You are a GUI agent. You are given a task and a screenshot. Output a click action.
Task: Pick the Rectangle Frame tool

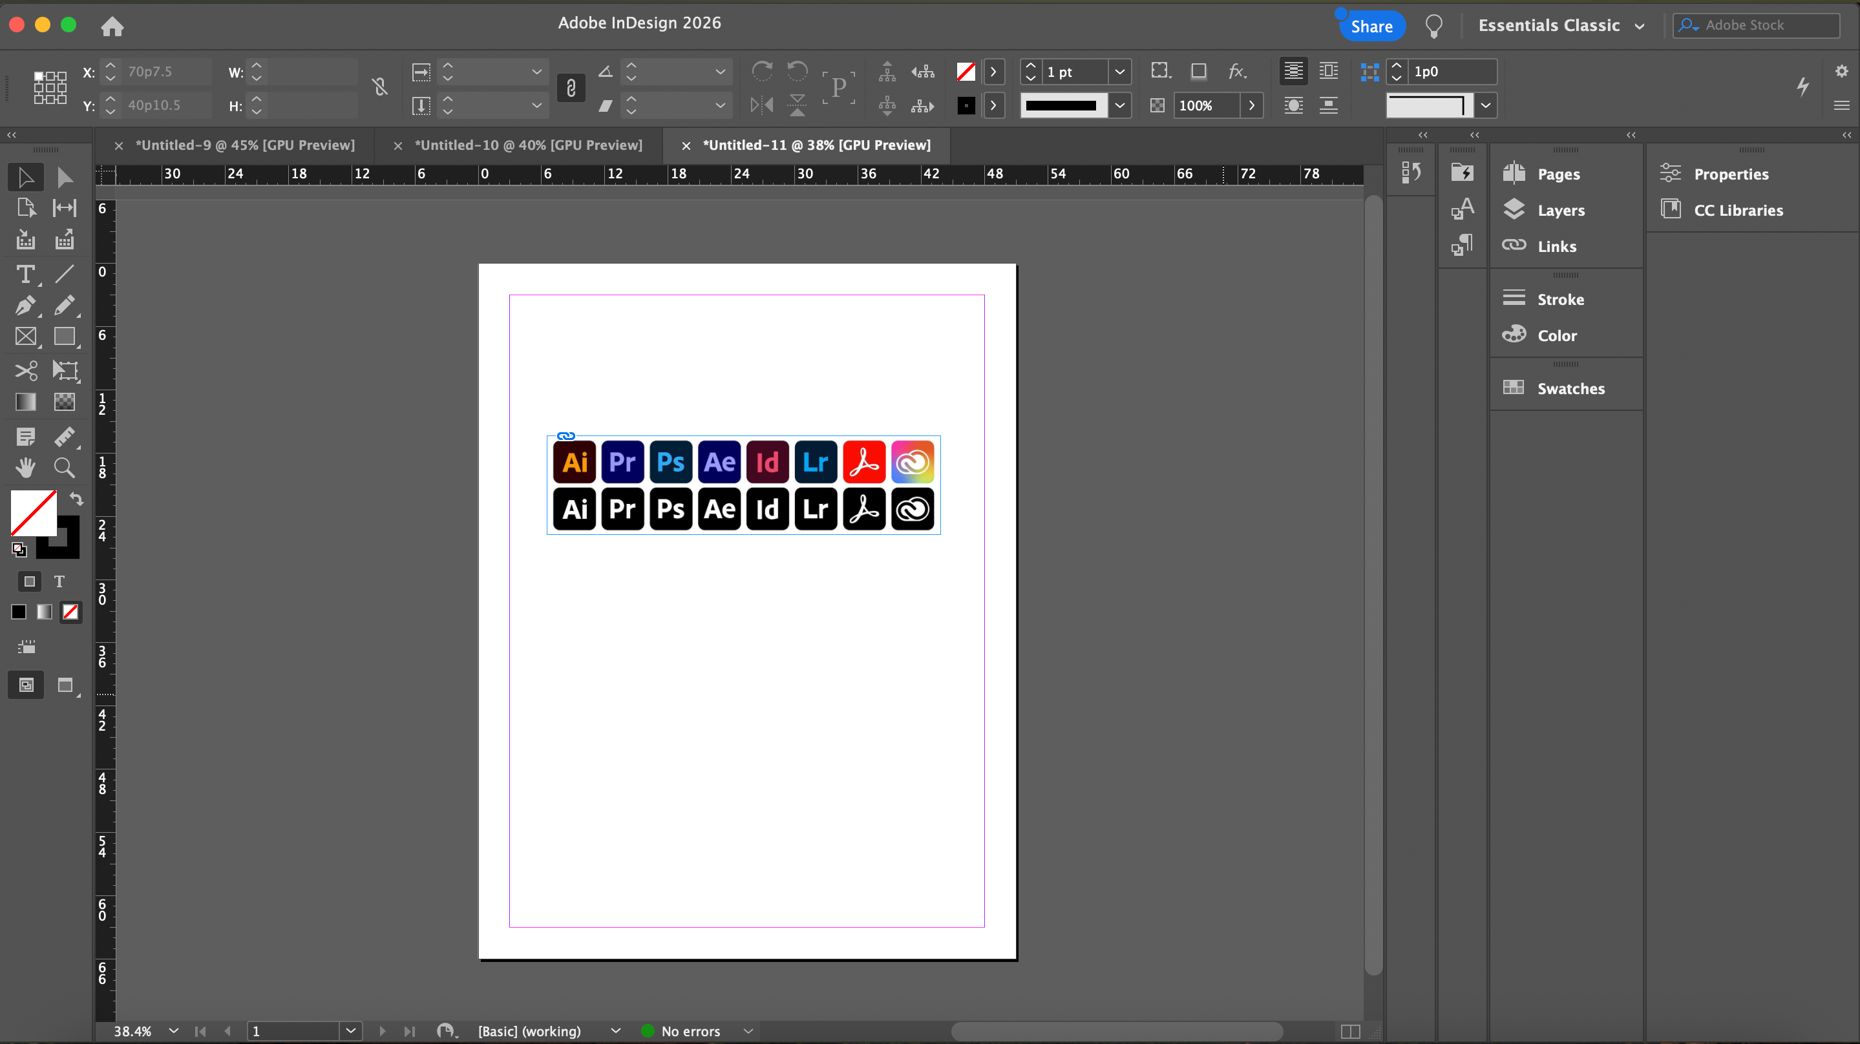(x=25, y=337)
